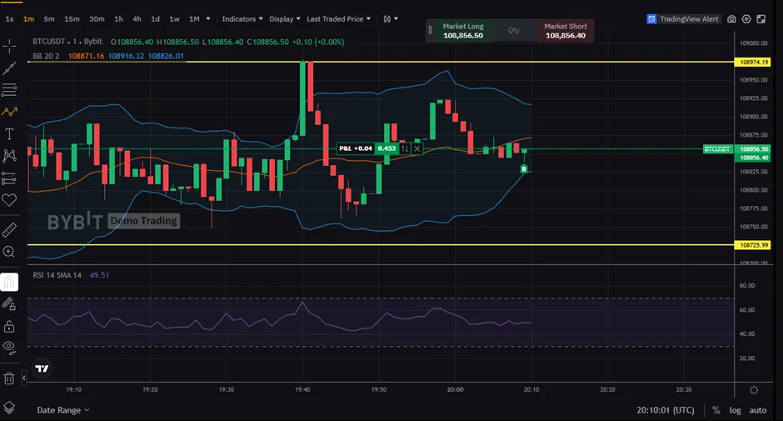The image size is (783, 421).
Task: Open the Date Range dropdown
Action: click(63, 410)
